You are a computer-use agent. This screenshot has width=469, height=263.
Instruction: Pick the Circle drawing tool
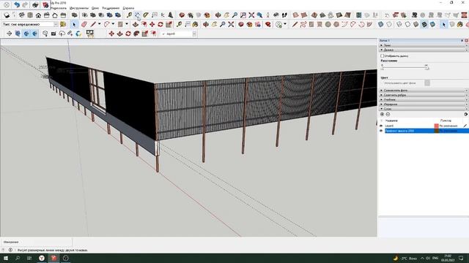point(328,24)
